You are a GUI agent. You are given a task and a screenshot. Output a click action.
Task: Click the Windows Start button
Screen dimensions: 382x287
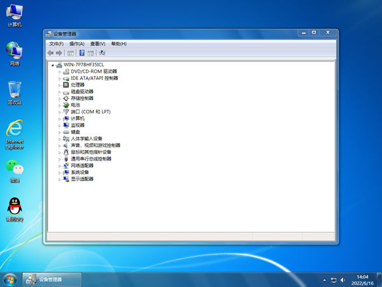pos(10,279)
